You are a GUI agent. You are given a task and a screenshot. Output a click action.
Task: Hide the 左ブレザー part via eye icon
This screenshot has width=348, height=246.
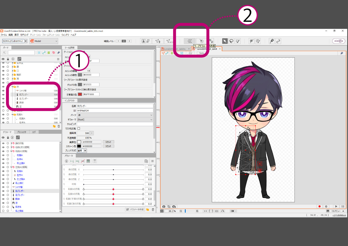coord(3,99)
